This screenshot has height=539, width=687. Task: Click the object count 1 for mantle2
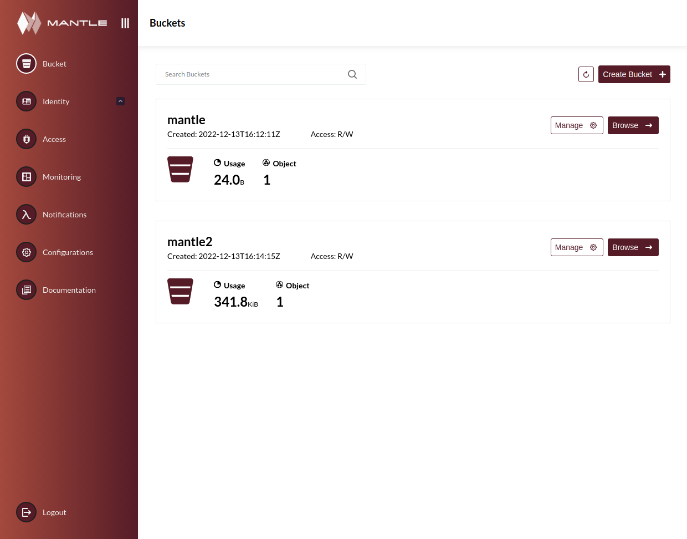[280, 302]
